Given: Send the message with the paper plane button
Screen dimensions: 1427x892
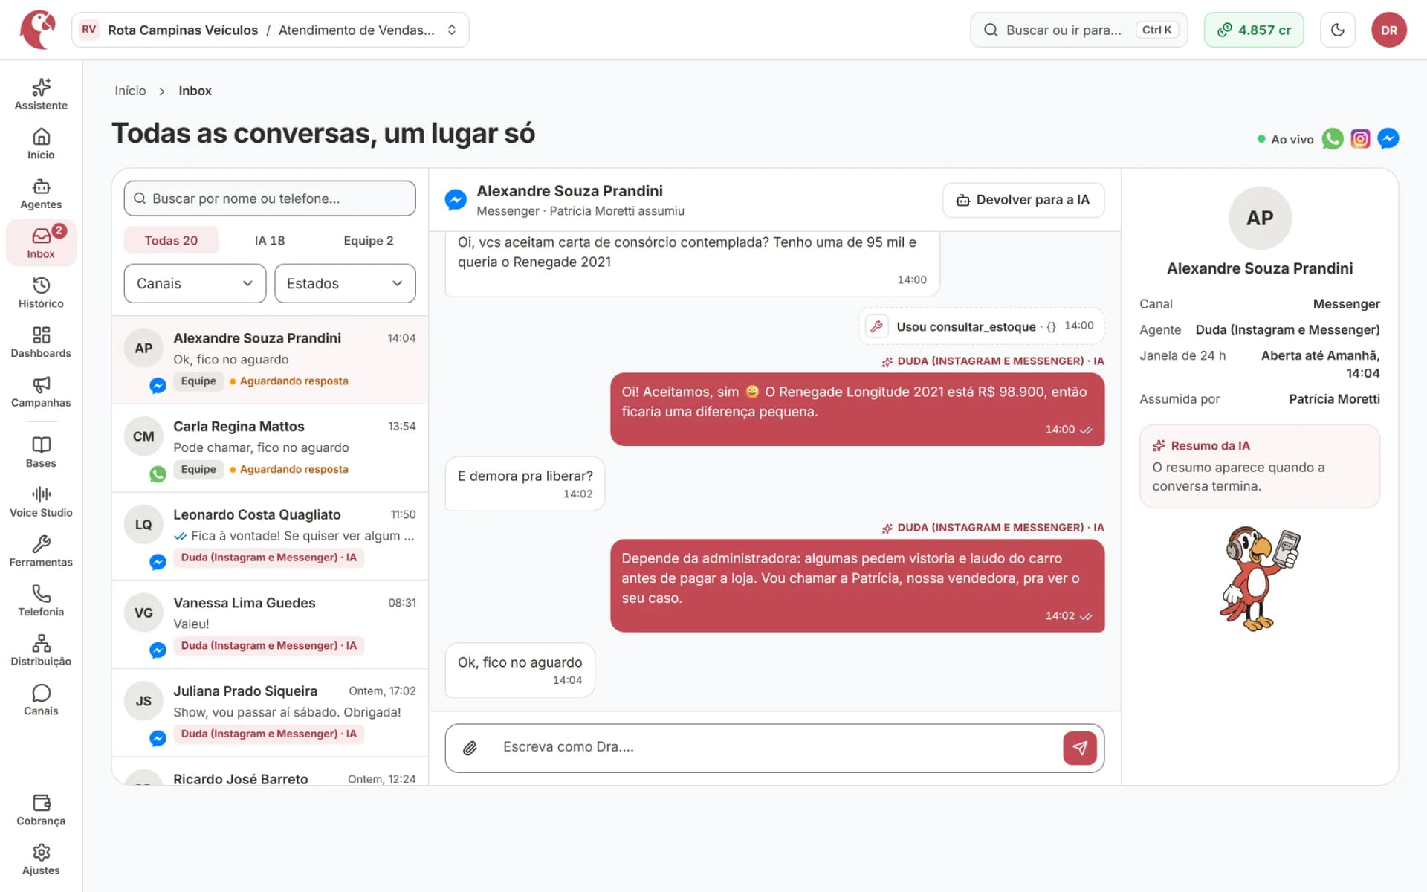Looking at the screenshot, I should pyautogui.click(x=1080, y=748).
